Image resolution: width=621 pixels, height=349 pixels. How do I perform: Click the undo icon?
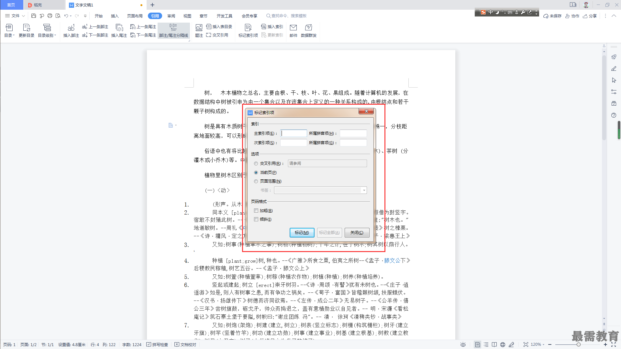pyautogui.click(x=66, y=16)
